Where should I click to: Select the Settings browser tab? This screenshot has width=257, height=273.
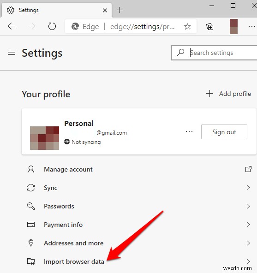pyautogui.click(x=57, y=10)
